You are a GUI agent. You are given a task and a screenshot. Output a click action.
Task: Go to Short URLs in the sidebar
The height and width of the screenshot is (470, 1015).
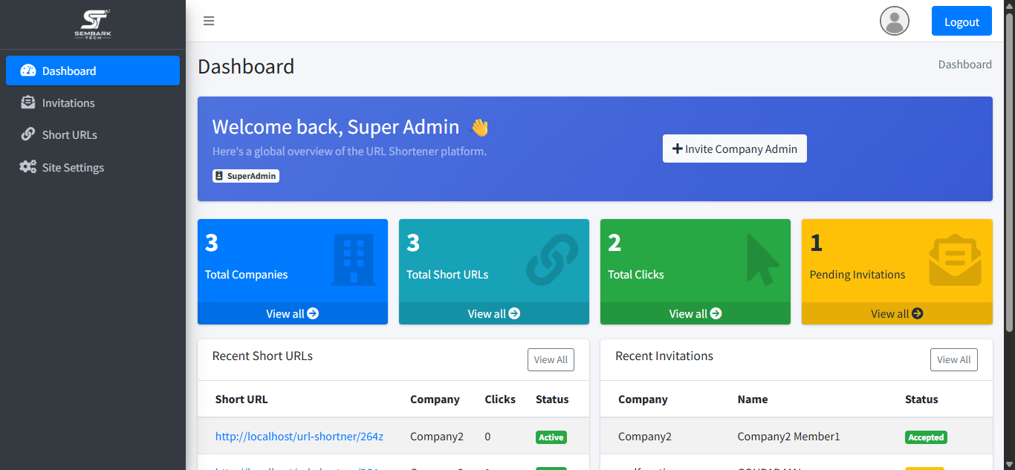(x=93, y=134)
